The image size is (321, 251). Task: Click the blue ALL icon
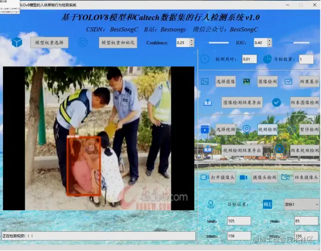coord(267,205)
